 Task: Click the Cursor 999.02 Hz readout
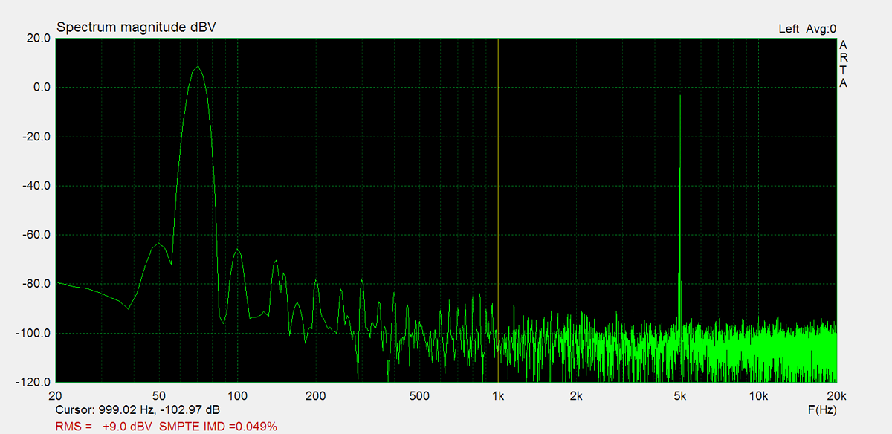(x=138, y=410)
